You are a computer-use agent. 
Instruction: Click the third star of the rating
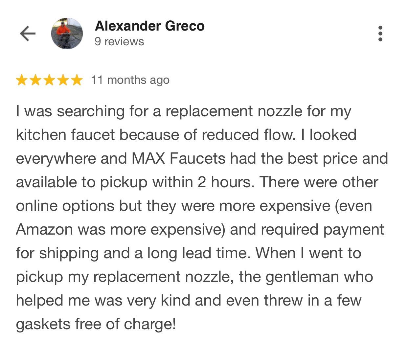click(x=49, y=80)
